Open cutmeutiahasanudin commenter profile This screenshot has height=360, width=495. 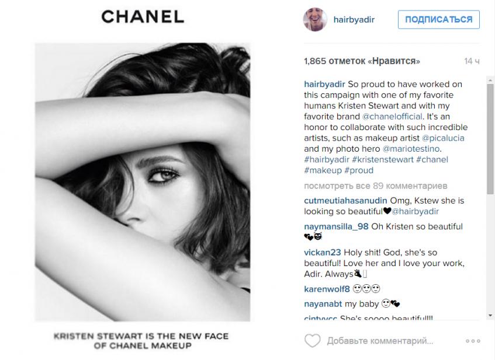pyautogui.click(x=345, y=201)
